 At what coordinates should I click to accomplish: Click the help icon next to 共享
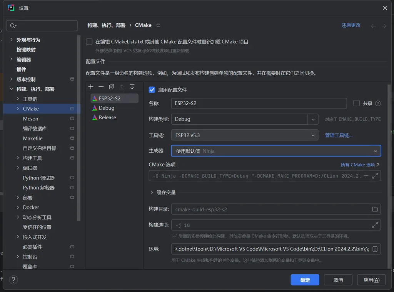(378, 103)
